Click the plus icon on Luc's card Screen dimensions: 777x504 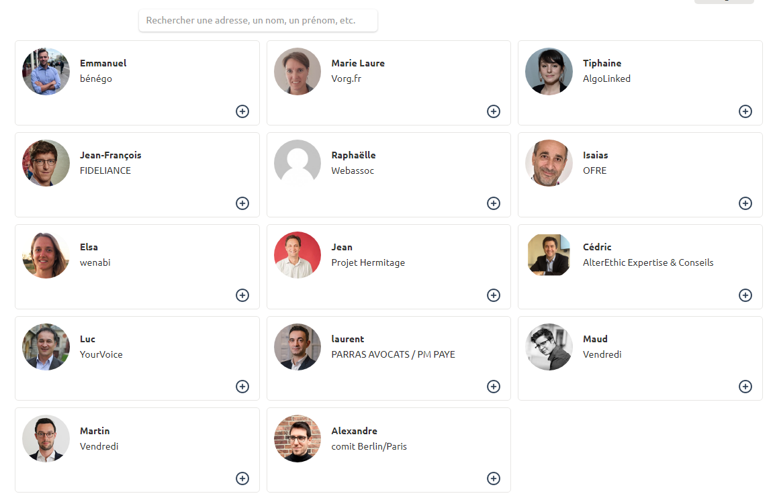point(242,387)
